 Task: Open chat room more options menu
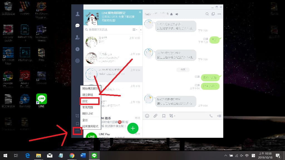[219, 14]
